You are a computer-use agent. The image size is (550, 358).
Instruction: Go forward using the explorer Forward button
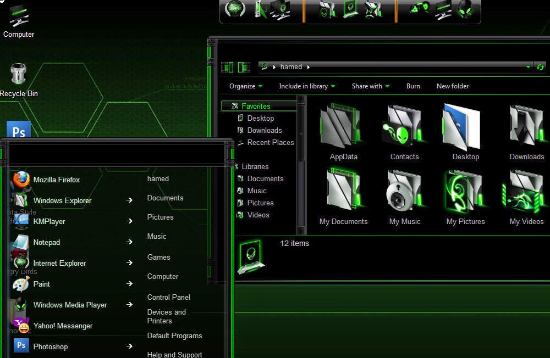pyautogui.click(x=244, y=67)
